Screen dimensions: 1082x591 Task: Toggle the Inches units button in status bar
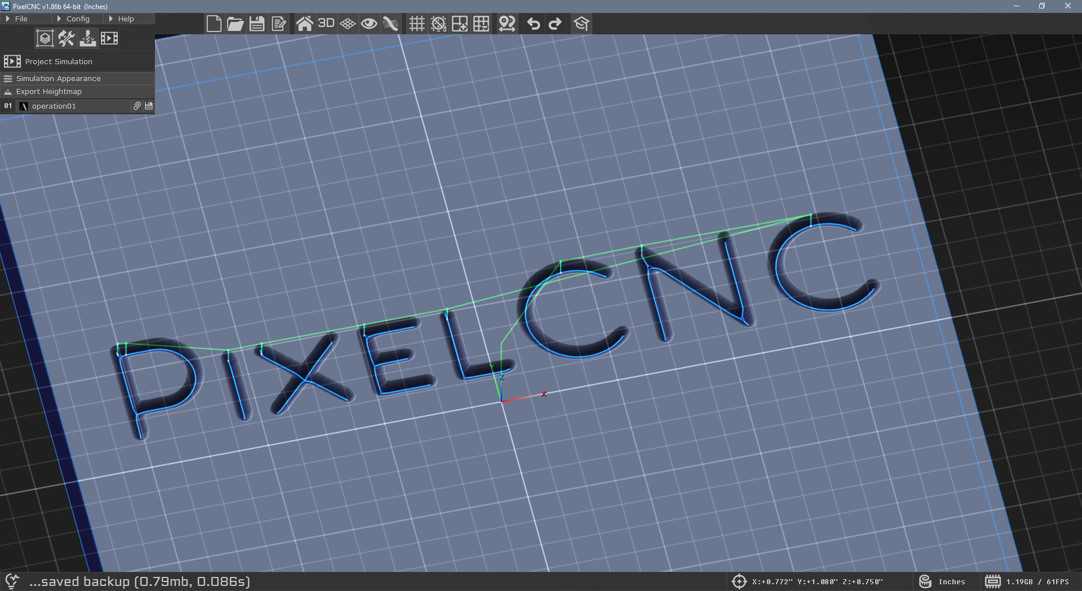pyautogui.click(x=942, y=581)
